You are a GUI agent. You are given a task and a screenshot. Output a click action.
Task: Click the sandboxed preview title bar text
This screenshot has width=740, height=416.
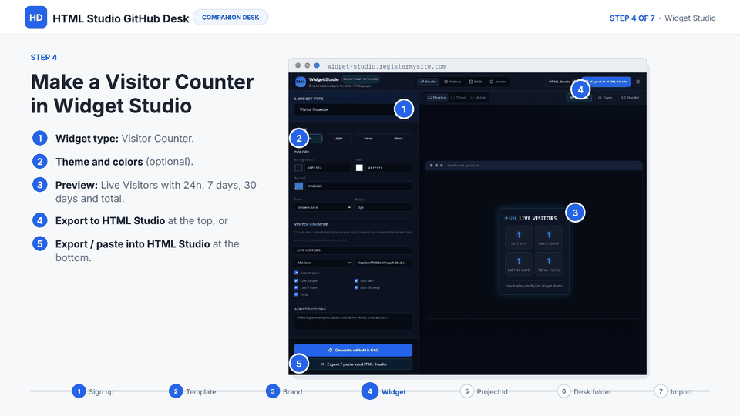click(463, 166)
